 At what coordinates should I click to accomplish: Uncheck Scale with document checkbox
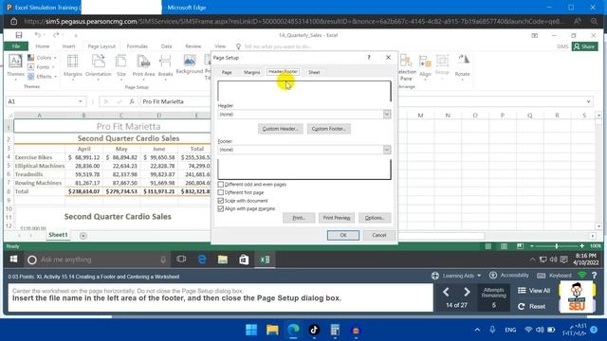(221, 201)
